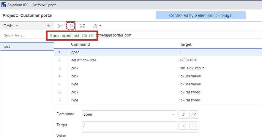The height and width of the screenshot is (137, 262).
Task: Click target cell linkText=Sign in
Action: (x=192, y=68)
